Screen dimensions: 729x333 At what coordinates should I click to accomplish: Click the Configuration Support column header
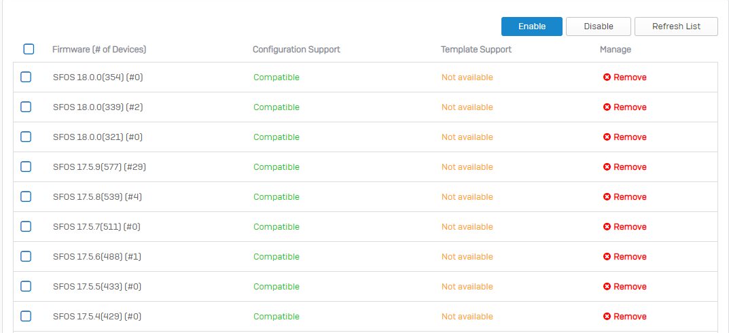click(296, 50)
